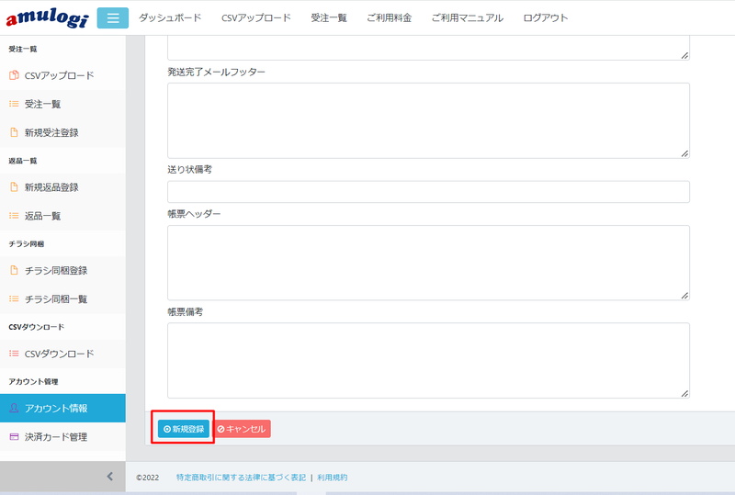The height and width of the screenshot is (495, 735).
Task: Click the 返品一覧 list icon
Action: tap(14, 216)
